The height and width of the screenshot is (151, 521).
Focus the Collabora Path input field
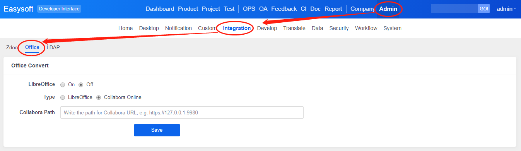(182, 112)
